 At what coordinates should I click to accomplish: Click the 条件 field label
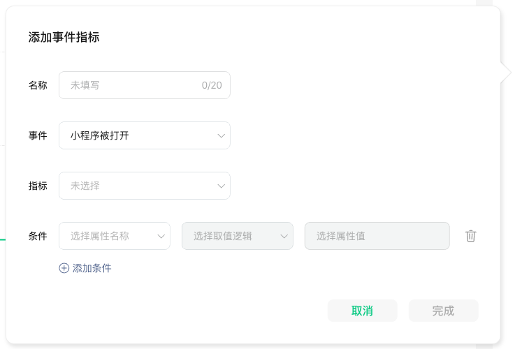pos(38,236)
